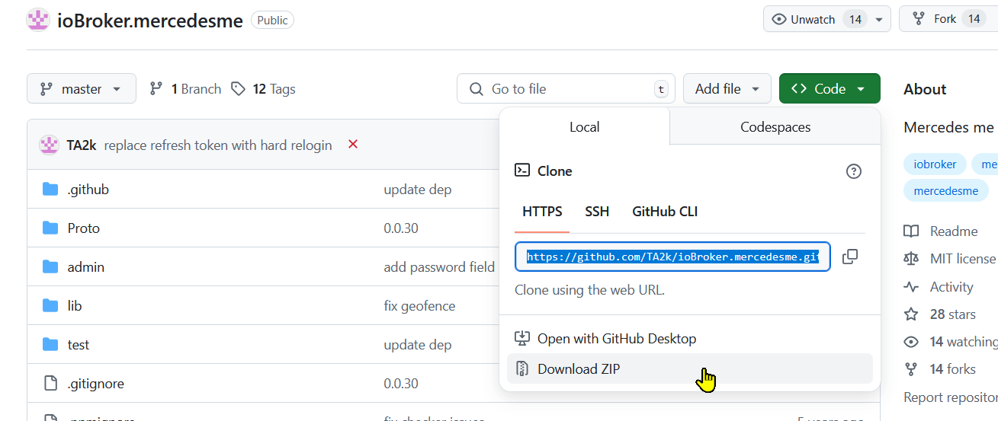Click the .gitignore file icon
Screen dimensions: 998x421
click(x=50, y=383)
